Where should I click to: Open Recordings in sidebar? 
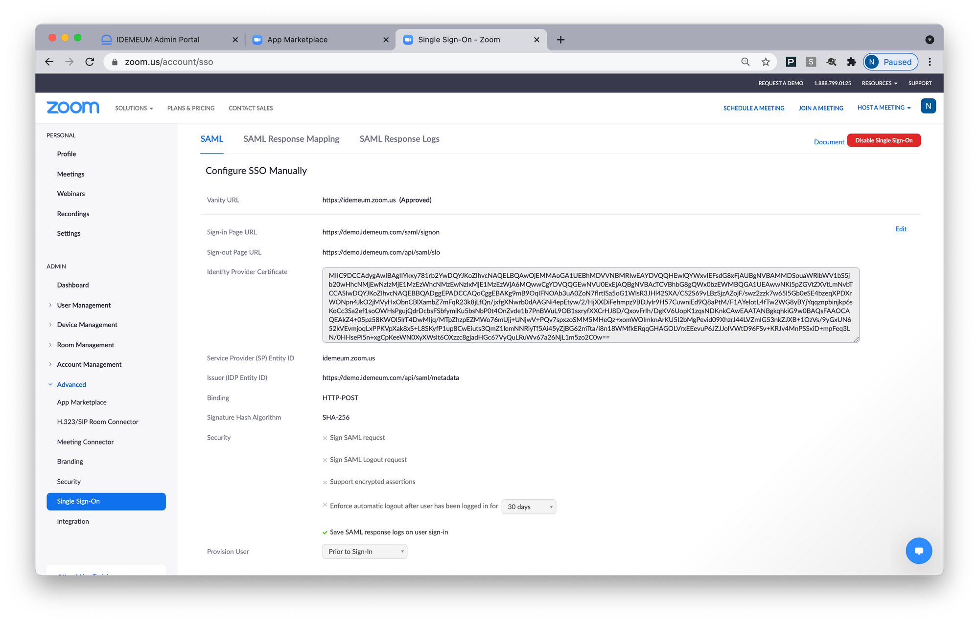(73, 214)
